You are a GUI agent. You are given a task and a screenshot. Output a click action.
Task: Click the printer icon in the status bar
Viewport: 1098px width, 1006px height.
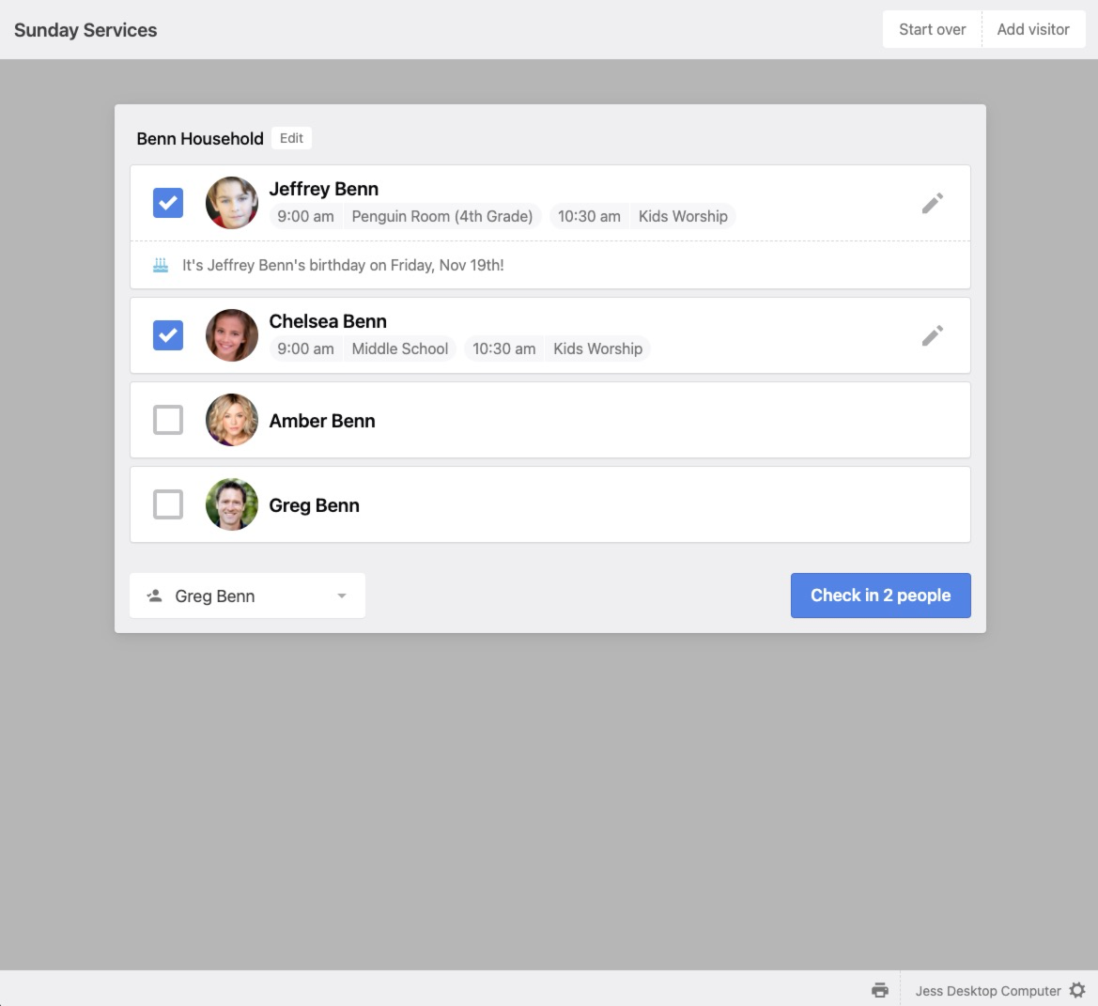pyautogui.click(x=879, y=990)
